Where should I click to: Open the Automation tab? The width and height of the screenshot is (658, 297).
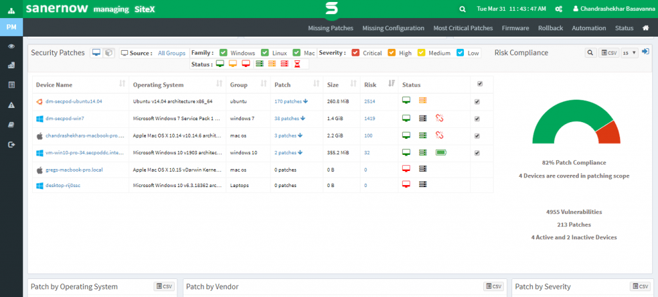(x=589, y=28)
